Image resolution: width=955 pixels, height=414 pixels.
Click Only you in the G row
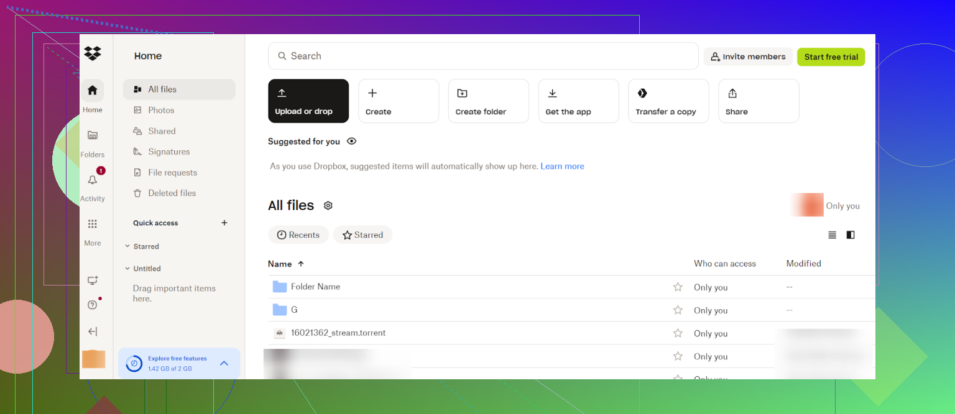coord(711,310)
